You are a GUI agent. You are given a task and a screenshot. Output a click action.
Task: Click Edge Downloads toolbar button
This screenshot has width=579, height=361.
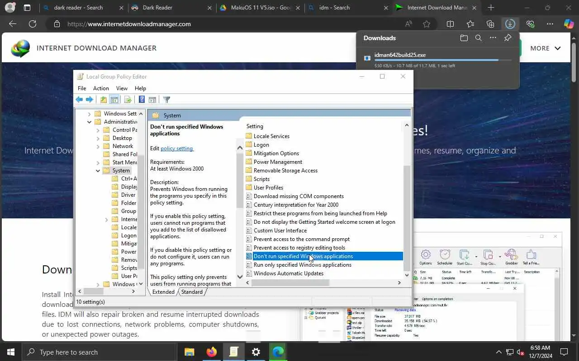click(x=510, y=24)
